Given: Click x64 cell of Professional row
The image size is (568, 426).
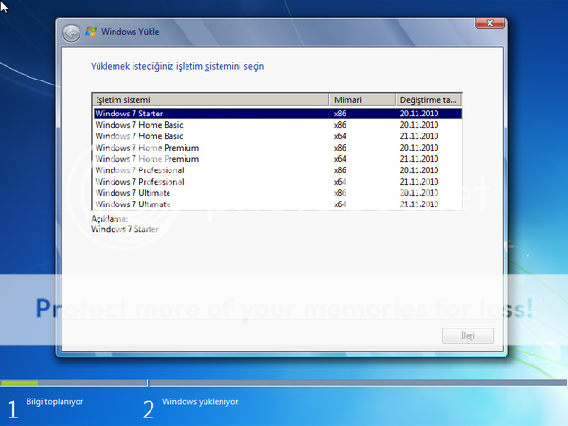Looking at the screenshot, I should (340, 182).
